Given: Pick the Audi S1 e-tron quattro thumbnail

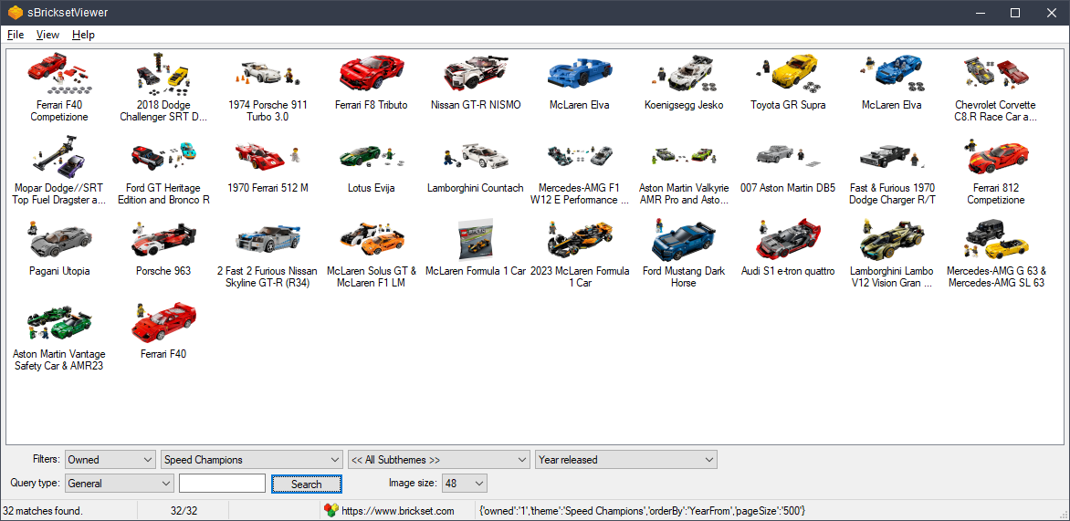Looking at the screenshot, I should coord(787,239).
